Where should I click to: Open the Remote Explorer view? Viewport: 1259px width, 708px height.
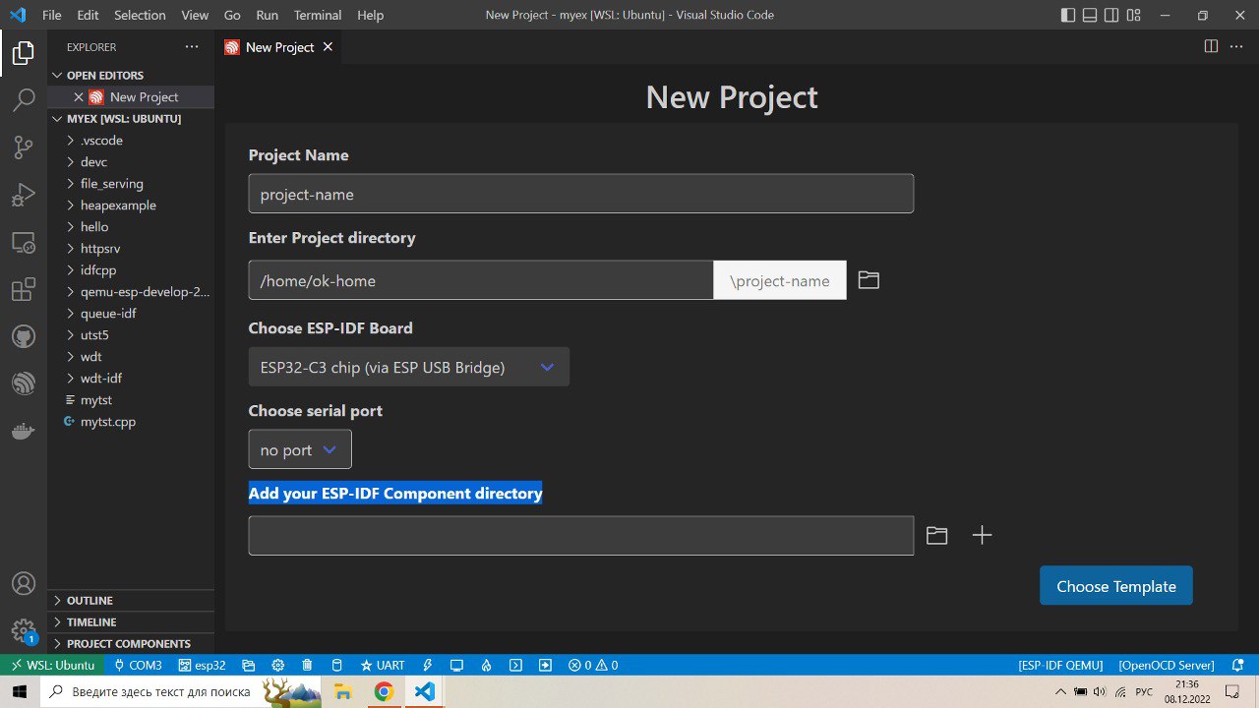click(24, 242)
